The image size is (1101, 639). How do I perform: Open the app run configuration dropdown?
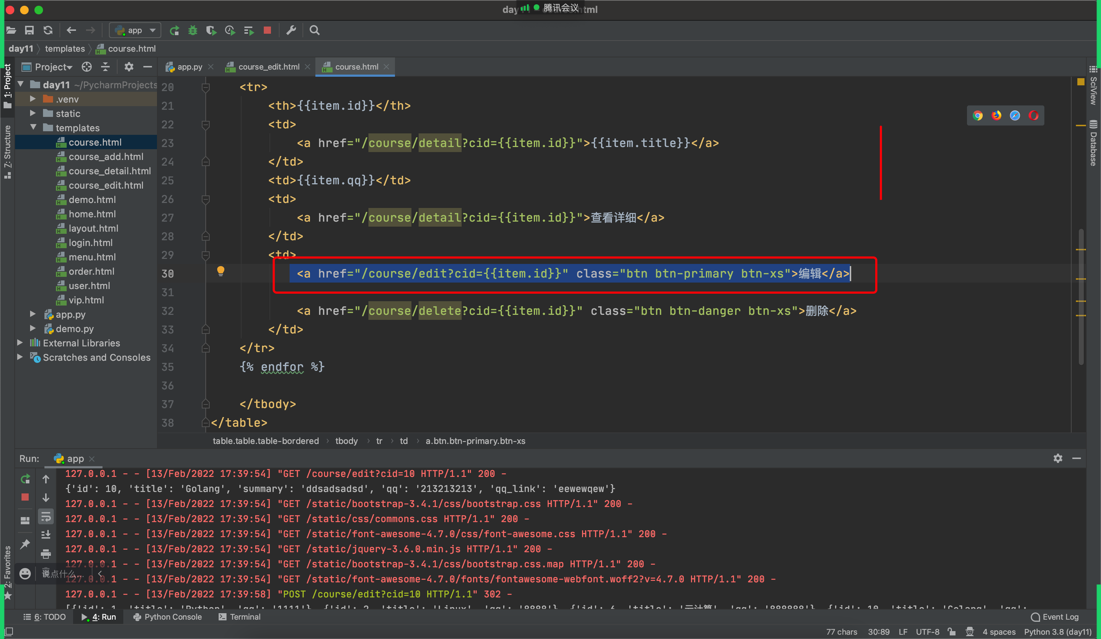coord(134,30)
